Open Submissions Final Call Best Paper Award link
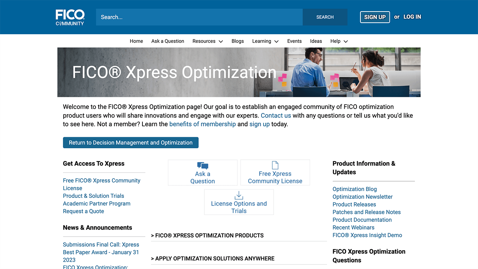The image size is (478, 269). pos(101,252)
